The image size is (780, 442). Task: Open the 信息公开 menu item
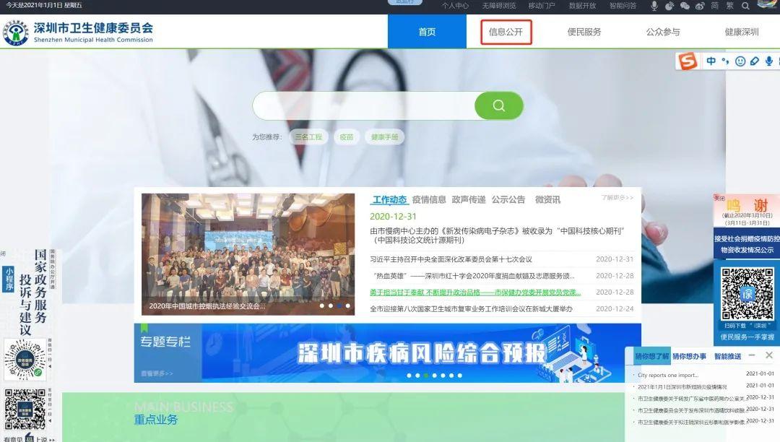506,32
